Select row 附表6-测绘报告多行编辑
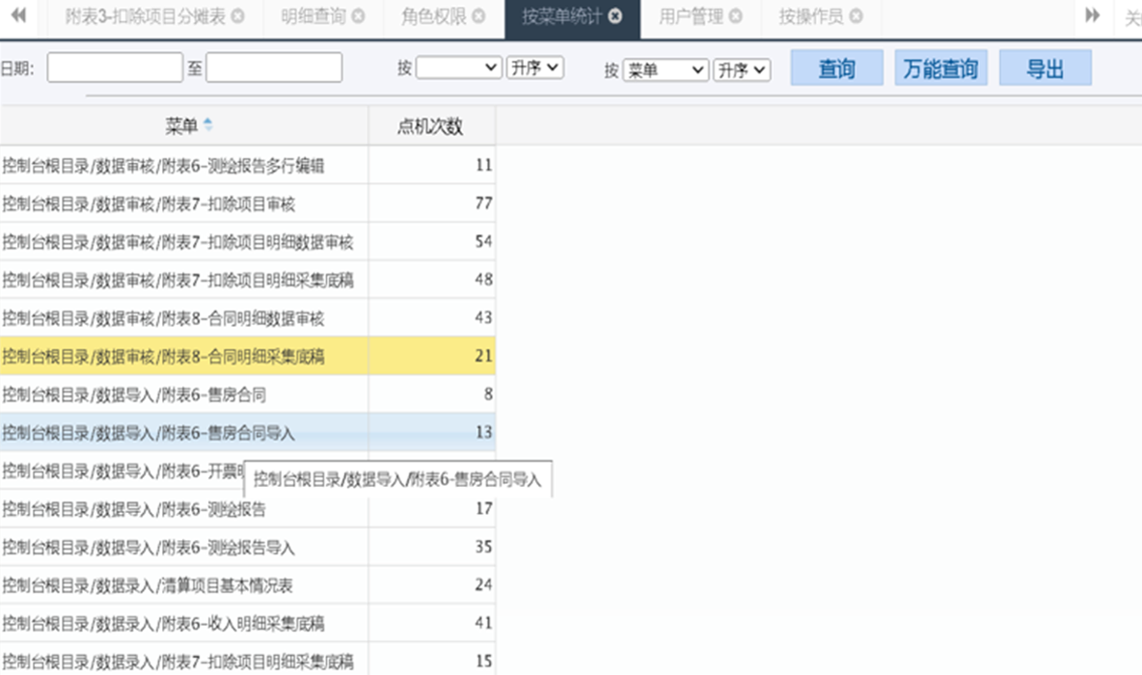Viewport: 1142px width, 675px height. [x=248, y=165]
